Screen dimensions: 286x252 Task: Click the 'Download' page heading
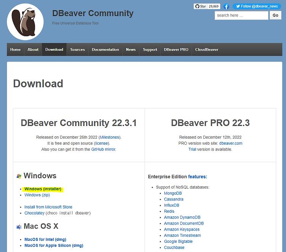38,84
